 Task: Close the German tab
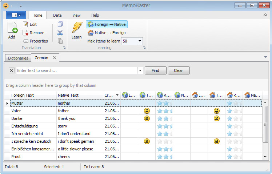[x=55, y=57]
